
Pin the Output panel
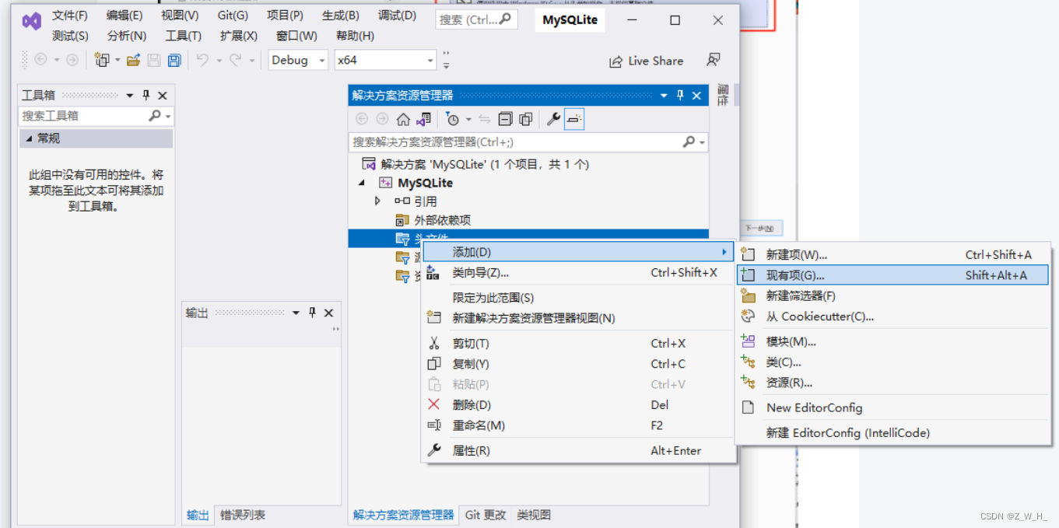(x=312, y=313)
